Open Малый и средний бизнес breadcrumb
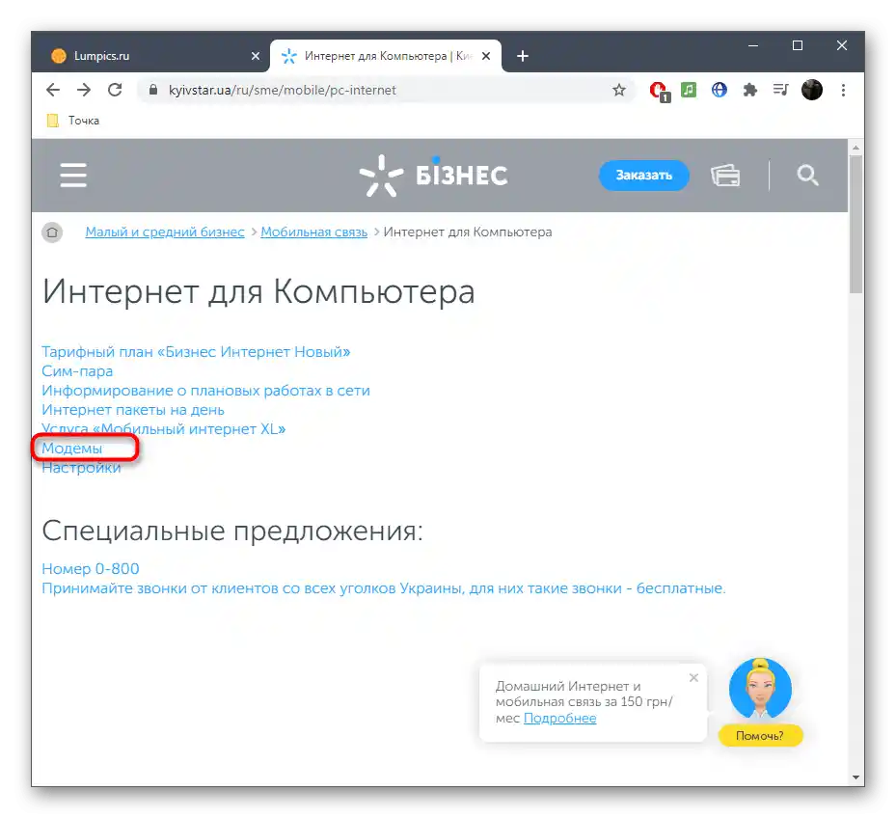This screenshot has height=818, width=896. (x=165, y=232)
